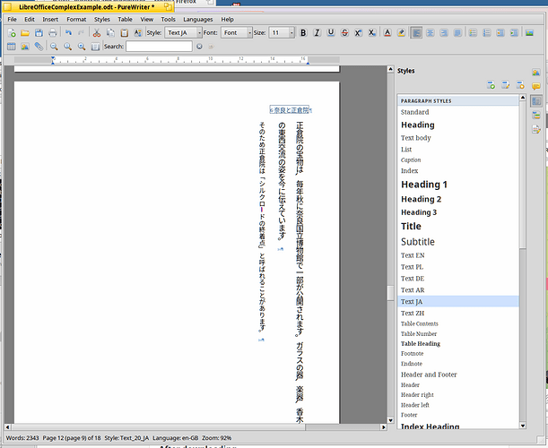
Task: Apply superscript formatting
Action: (358, 33)
